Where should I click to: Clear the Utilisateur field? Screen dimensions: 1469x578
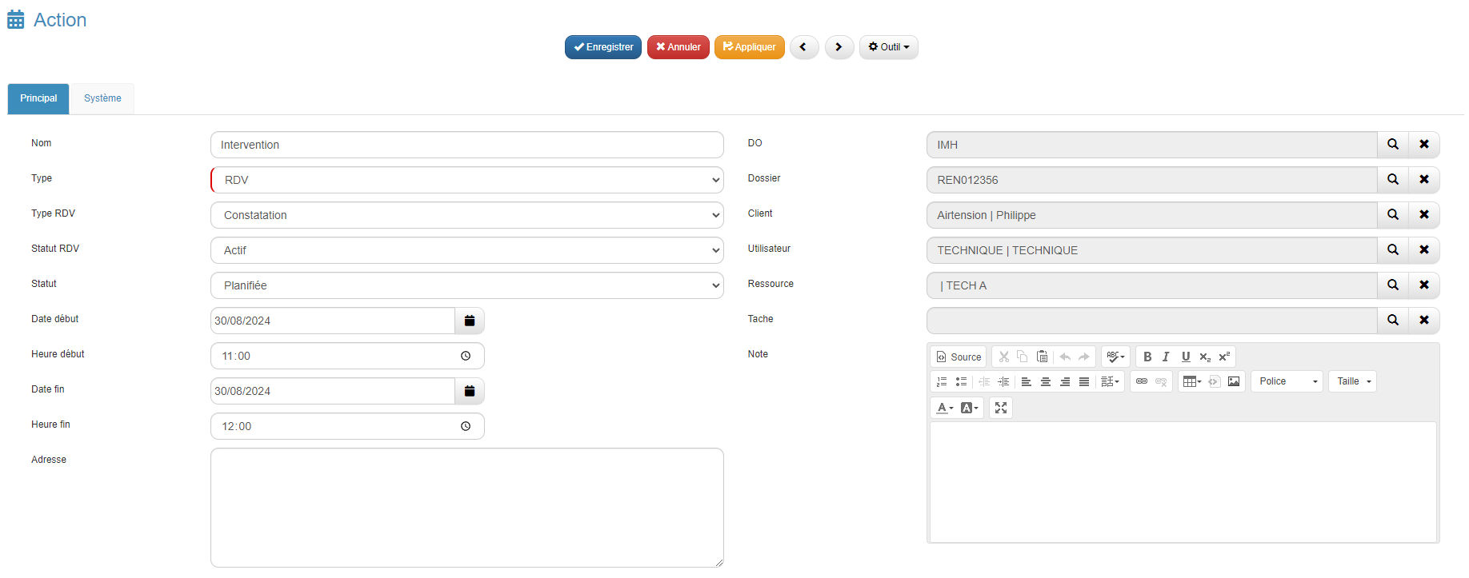pos(1424,250)
